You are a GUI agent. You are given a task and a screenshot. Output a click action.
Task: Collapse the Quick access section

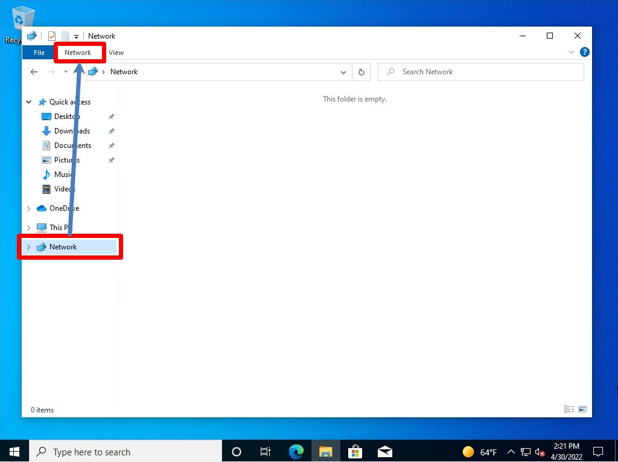28,101
